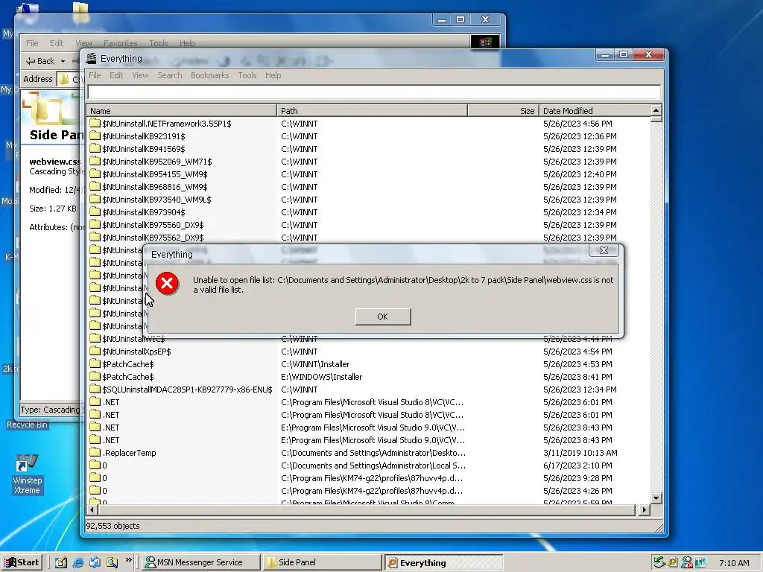Click OK in the Everything error dialog
763x572 pixels.
(x=382, y=317)
